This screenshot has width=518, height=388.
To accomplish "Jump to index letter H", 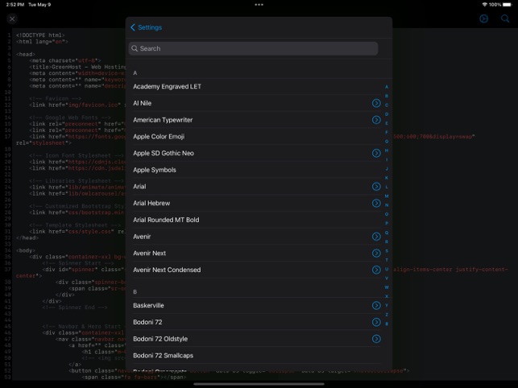I will pyautogui.click(x=387, y=151).
